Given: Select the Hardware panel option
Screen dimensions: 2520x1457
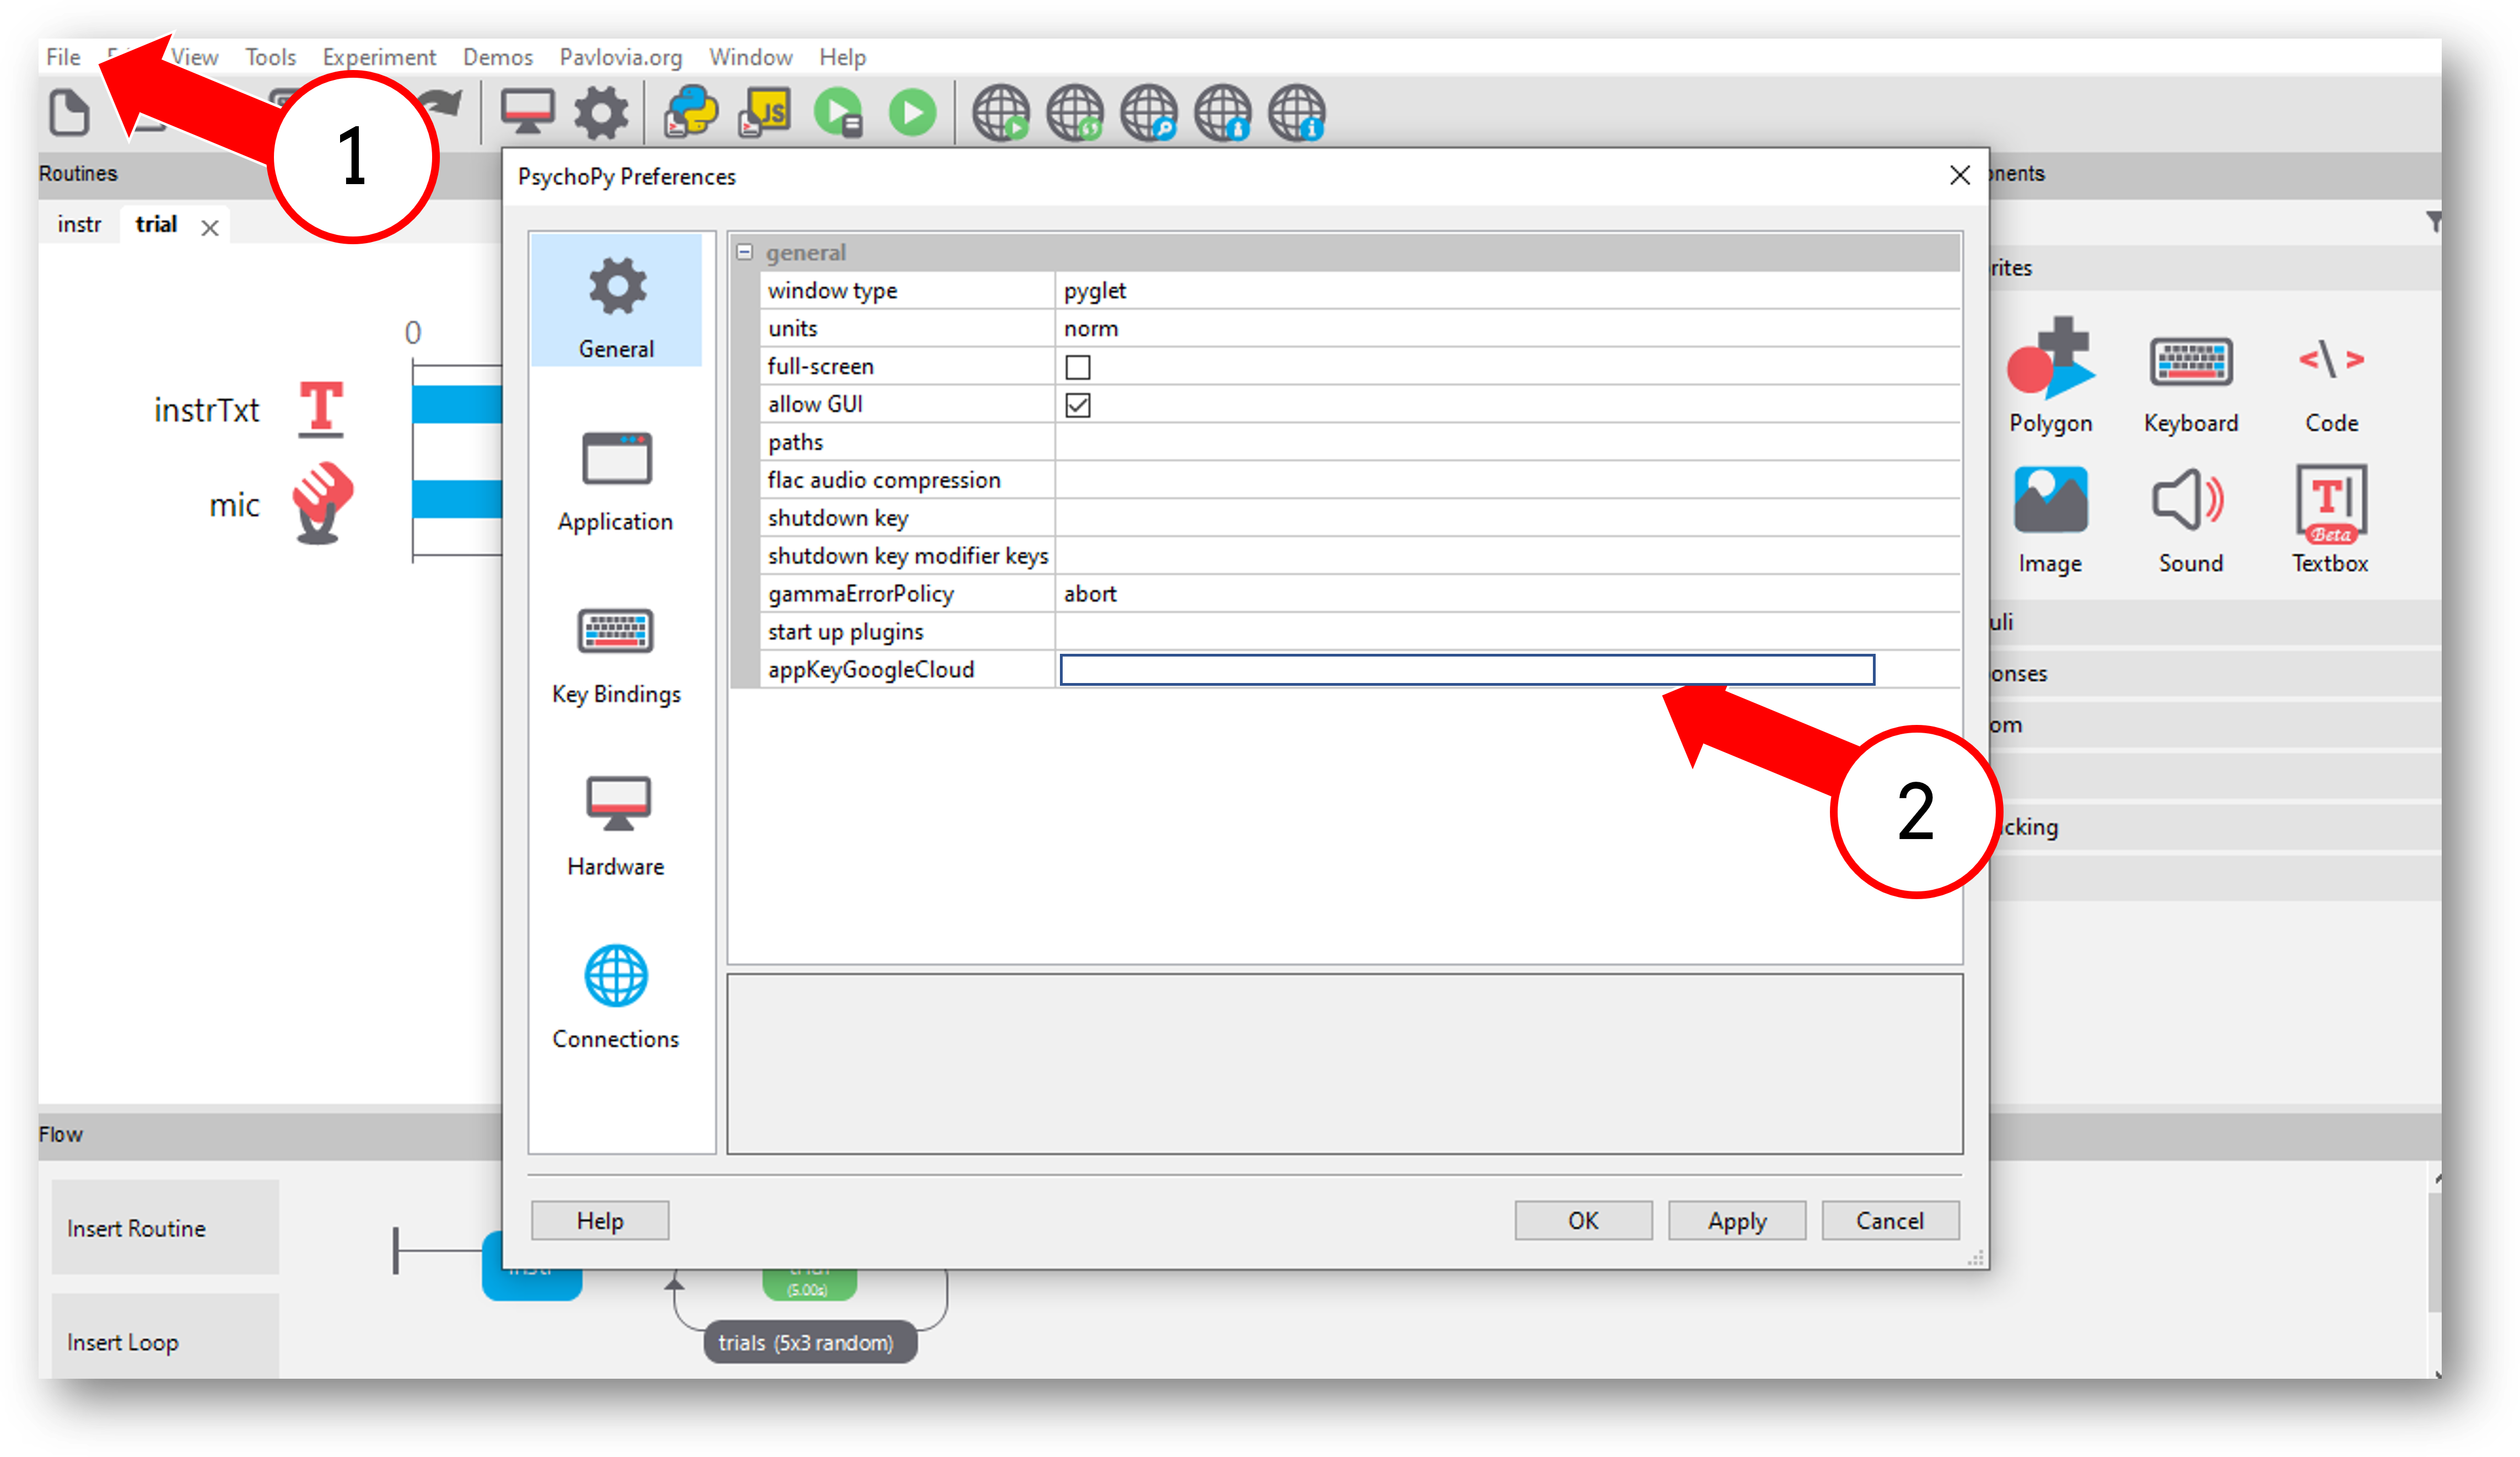Looking at the screenshot, I should [614, 824].
